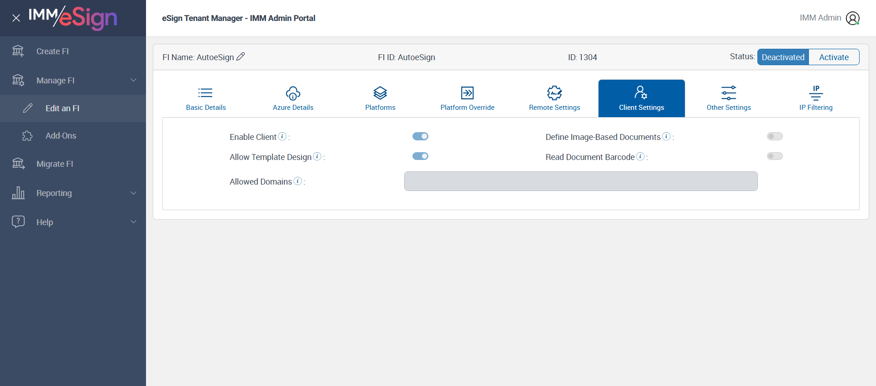The width and height of the screenshot is (876, 386).
Task: Click the IMM Admin username text
Action: (820, 18)
